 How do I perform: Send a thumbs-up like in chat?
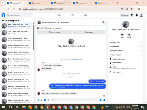coord(104,100)
